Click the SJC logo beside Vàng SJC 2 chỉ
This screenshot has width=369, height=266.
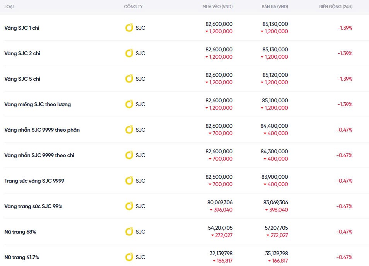[x=129, y=53]
